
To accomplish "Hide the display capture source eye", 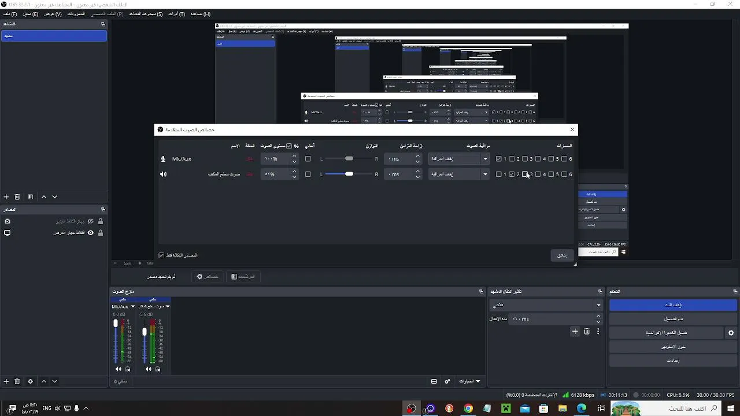I will [91, 233].
